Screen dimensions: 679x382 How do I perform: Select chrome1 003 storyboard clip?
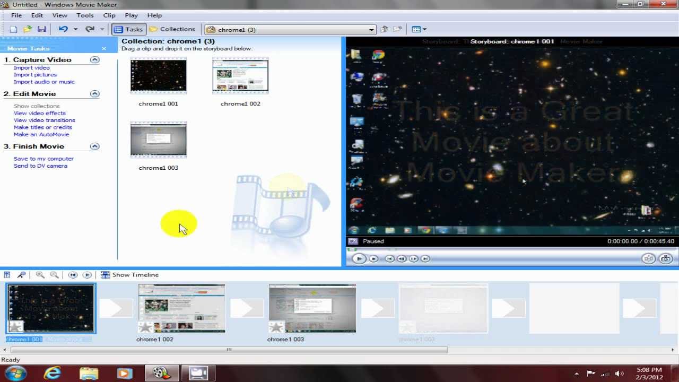click(x=312, y=309)
